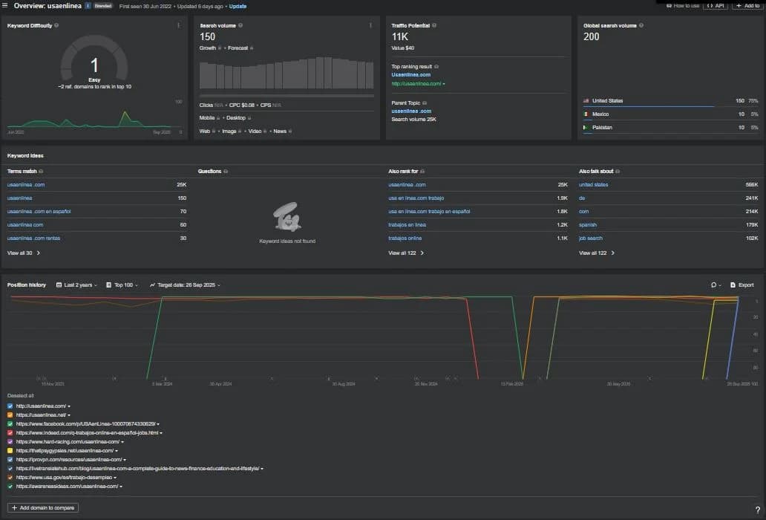766x520 pixels.
Task: Toggle the livetranslatehub.com blog checkbox
Action: click(x=10, y=468)
